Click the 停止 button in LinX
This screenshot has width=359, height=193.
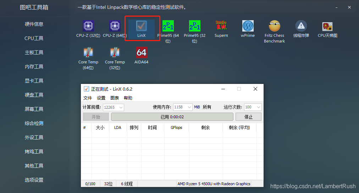click(x=248, y=117)
